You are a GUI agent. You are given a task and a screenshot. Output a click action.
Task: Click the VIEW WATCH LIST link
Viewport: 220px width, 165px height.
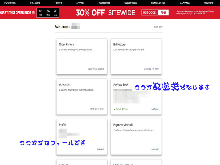pyautogui.click(x=97, y=109)
